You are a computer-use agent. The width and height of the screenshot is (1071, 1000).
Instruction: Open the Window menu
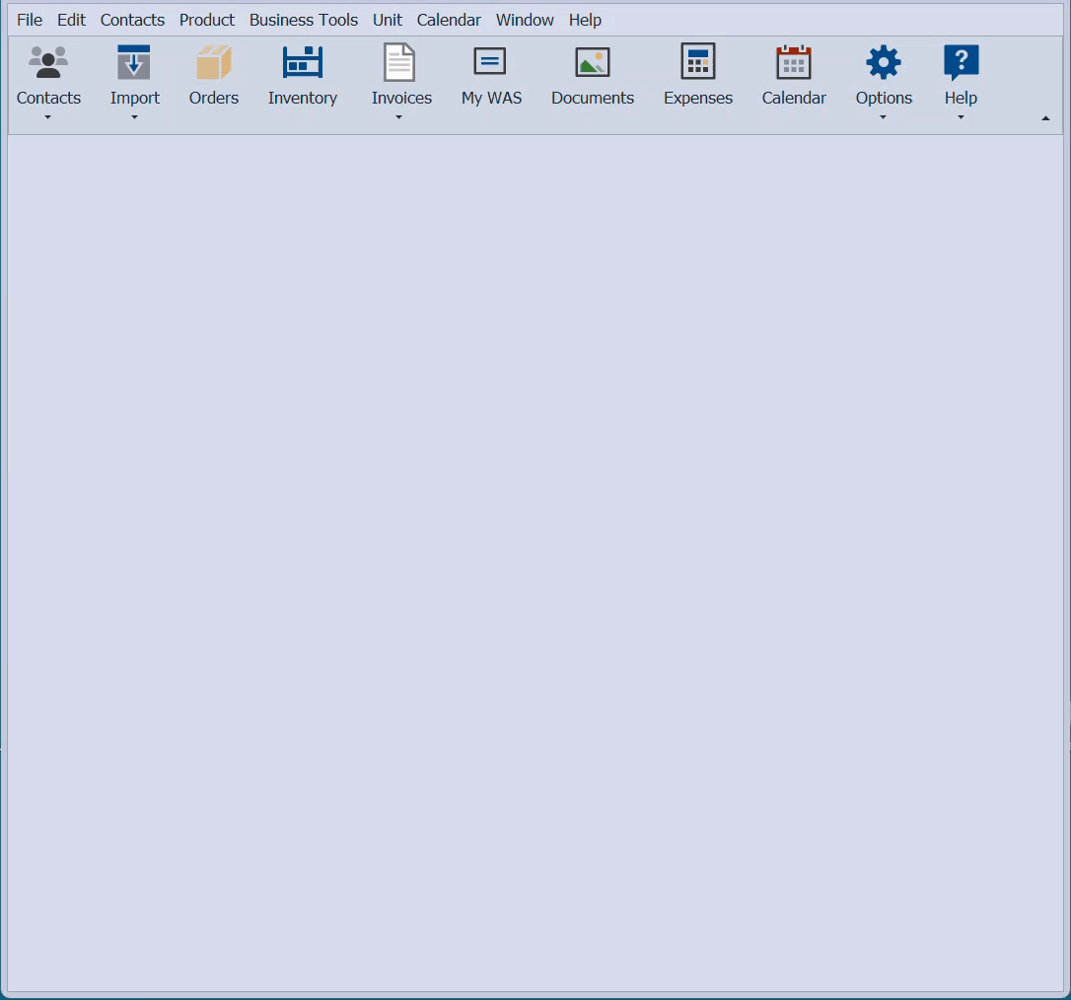tap(525, 20)
